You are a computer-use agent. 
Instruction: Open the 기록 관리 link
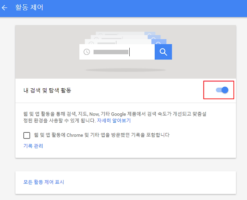coord(33,146)
